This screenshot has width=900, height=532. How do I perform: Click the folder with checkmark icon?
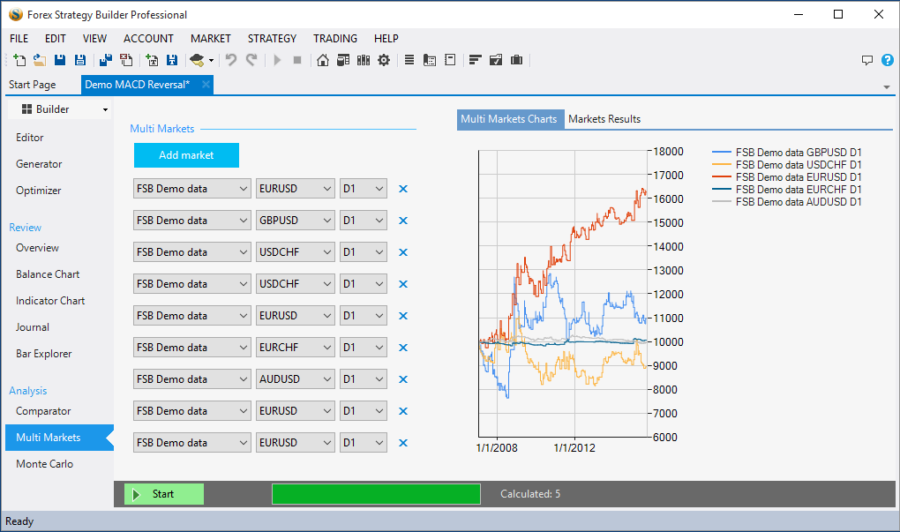tap(496, 60)
